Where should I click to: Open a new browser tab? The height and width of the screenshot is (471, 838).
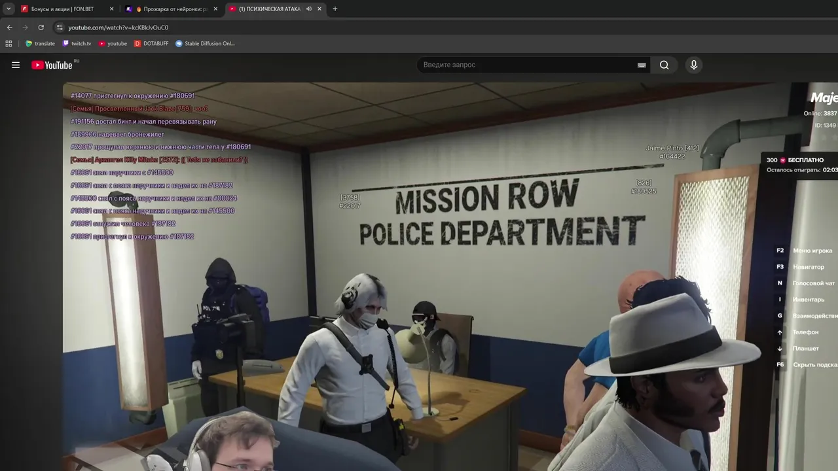click(x=335, y=9)
